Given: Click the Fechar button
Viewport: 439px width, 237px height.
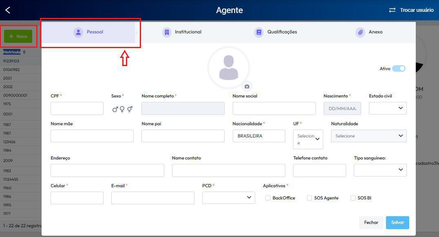Looking at the screenshot, I should 371,223.
